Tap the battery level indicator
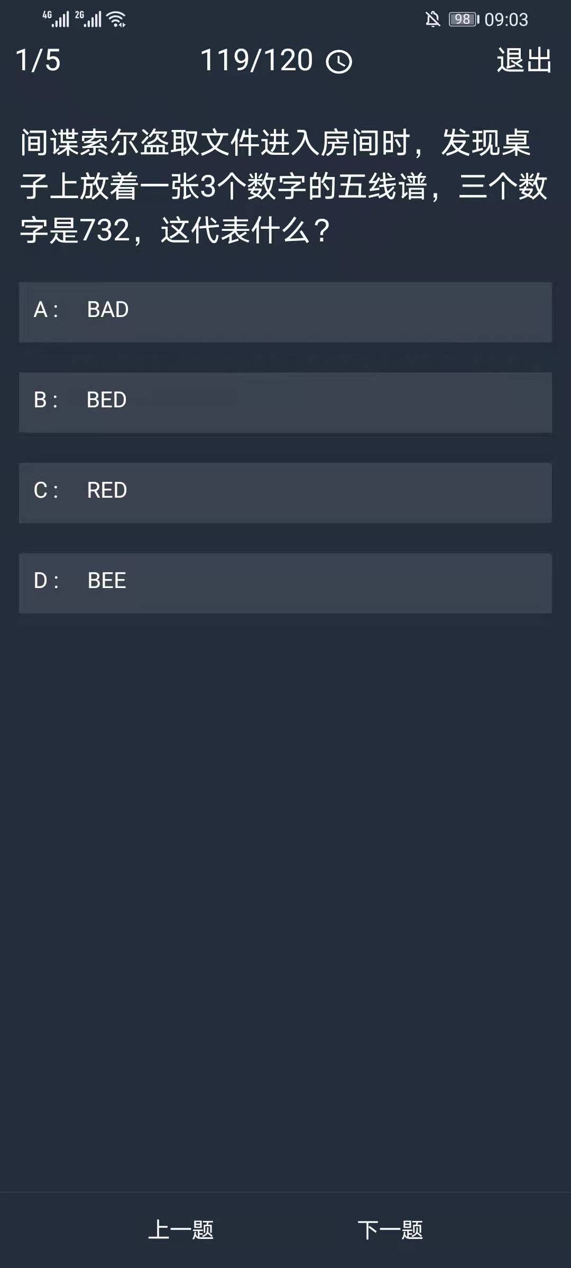Screen dimensions: 571x1268 click(x=463, y=20)
